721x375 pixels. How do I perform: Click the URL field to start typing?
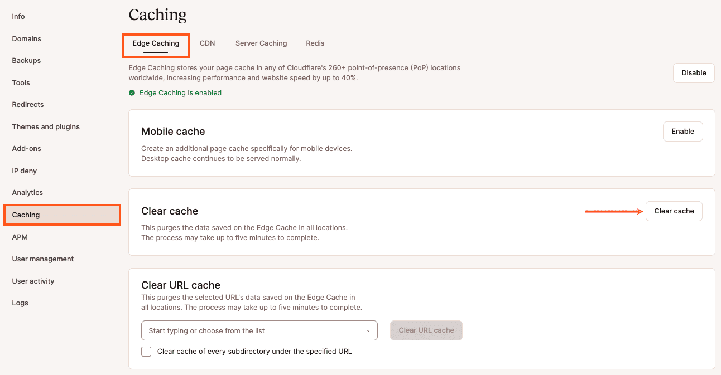pyautogui.click(x=251, y=331)
